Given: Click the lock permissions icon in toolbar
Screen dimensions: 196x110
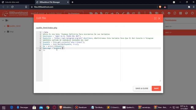Looking at the screenshot, I should [x=128, y=13].
